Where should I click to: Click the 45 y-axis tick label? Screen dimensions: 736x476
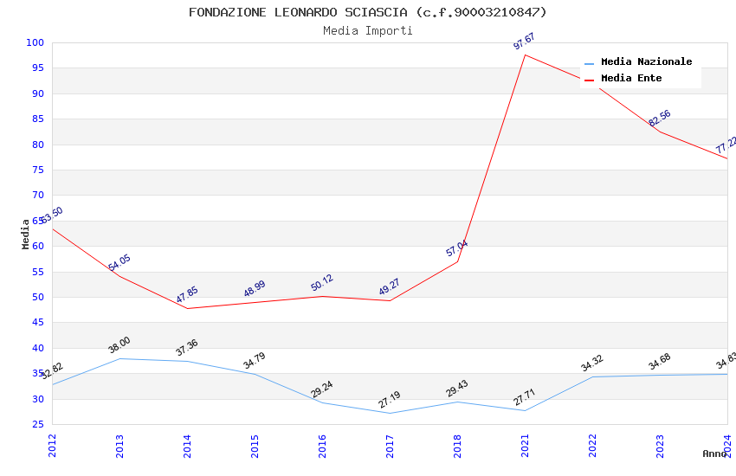coord(38,323)
